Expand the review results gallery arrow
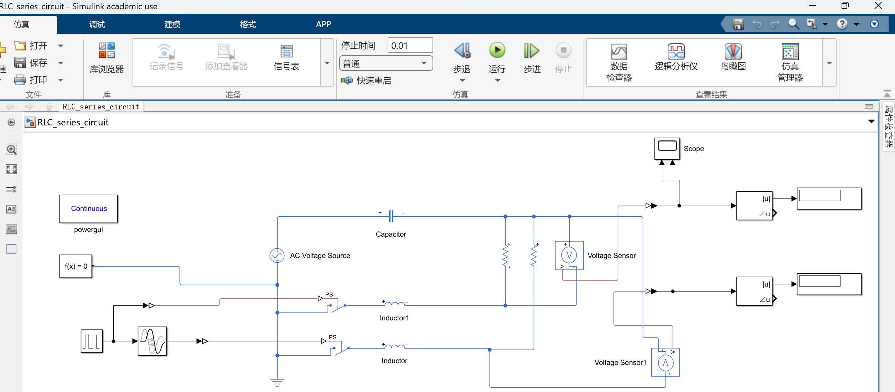The image size is (895, 392). tap(829, 63)
